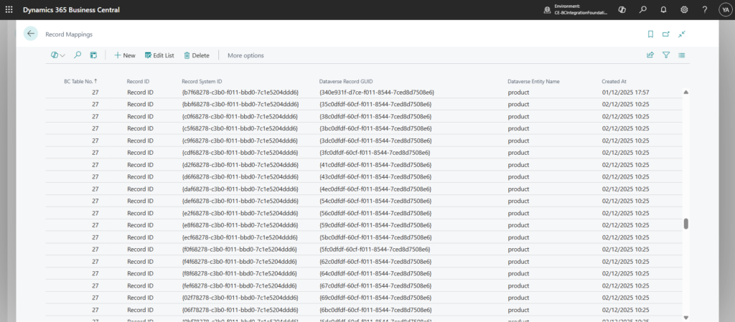
Task: Delete the selected record mapping
Action: 197,55
